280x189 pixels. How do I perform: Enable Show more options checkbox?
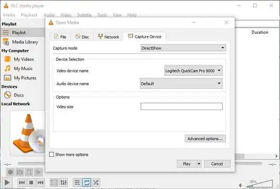pyautogui.click(x=51, y=154)
